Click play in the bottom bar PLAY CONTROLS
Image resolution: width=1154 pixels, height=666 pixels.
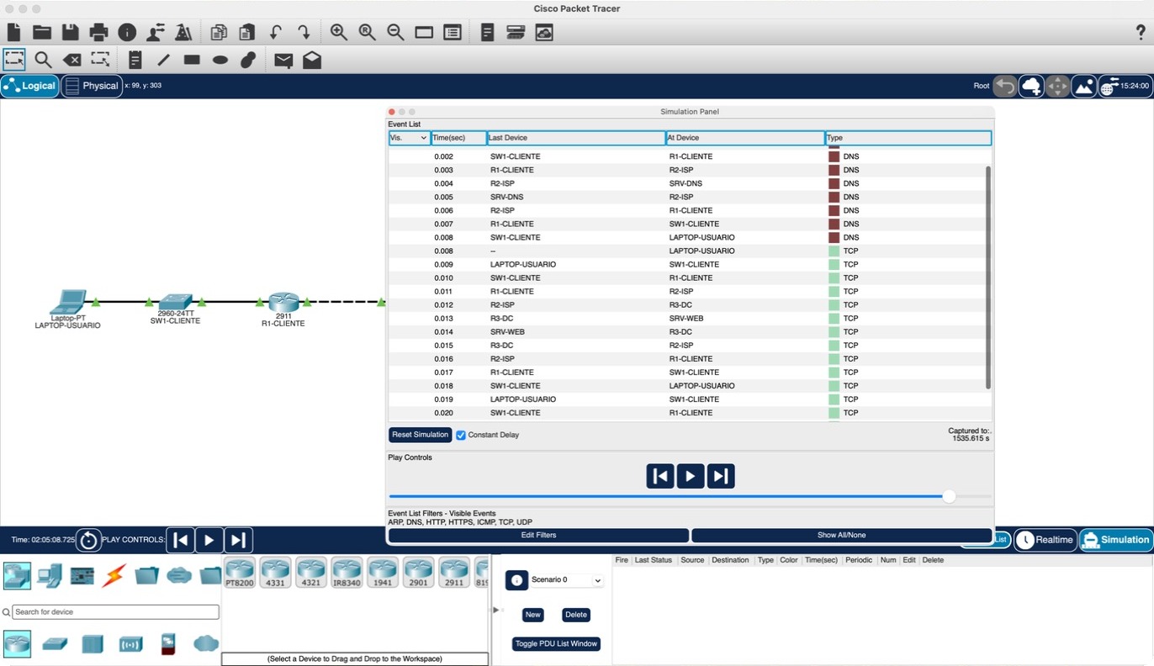[209, 540]
